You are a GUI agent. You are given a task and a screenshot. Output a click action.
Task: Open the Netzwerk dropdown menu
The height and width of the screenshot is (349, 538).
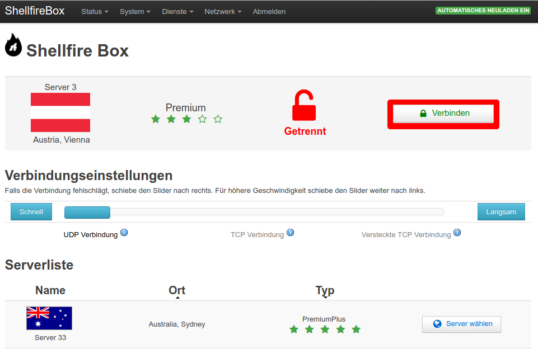coord(223,11)
